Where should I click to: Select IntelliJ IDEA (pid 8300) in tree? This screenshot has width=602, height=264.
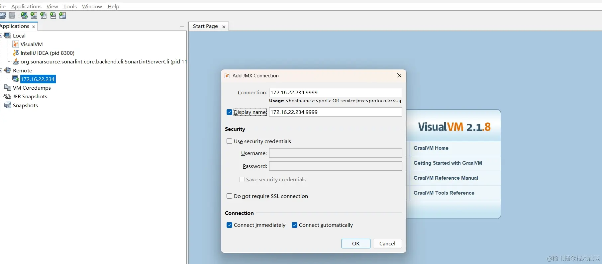pyautogui.click(x=48, y=53)
